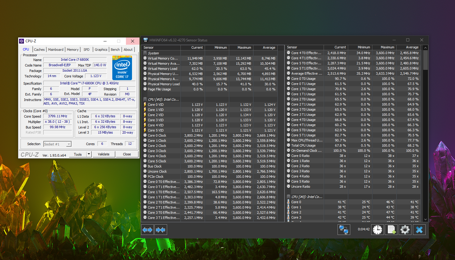
Task: Select the Average Effective clock row
Action: click(353, 73)
